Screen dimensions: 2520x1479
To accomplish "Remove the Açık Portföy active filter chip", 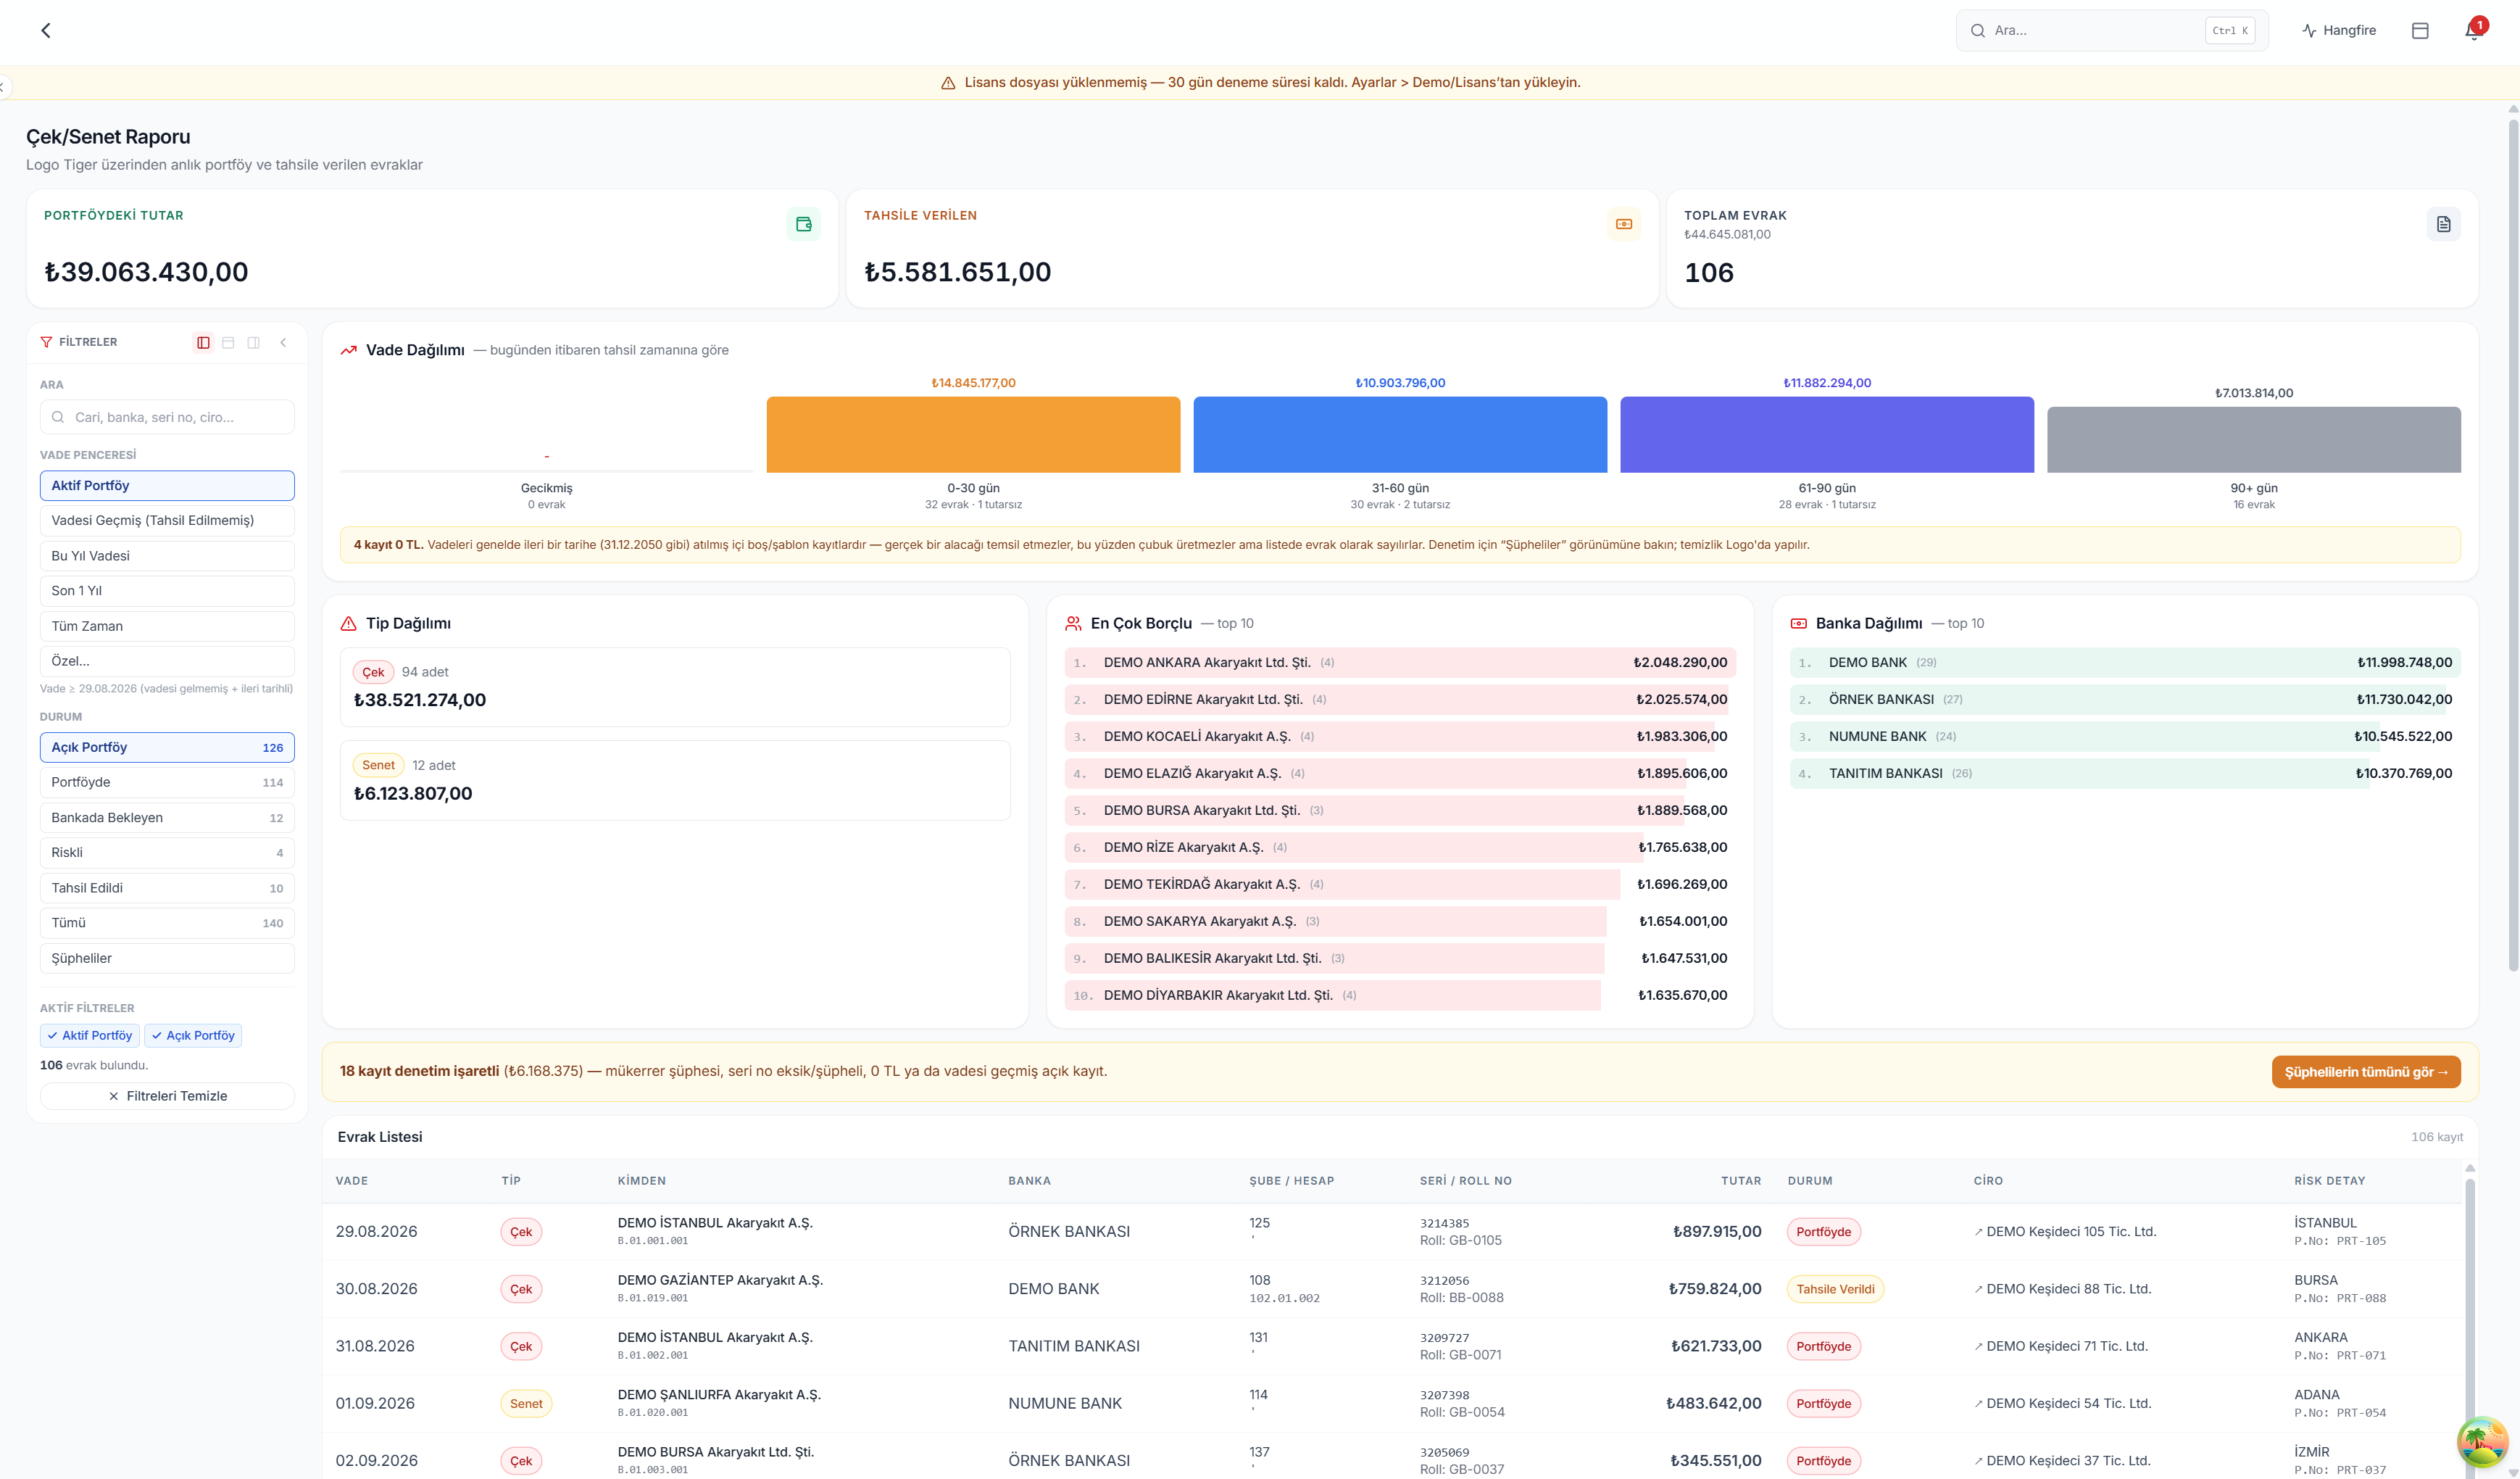I will tap(193, 1035).
